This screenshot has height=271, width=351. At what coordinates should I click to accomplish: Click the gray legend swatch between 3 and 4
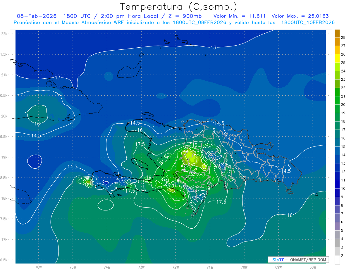click(x=337, y=243)
